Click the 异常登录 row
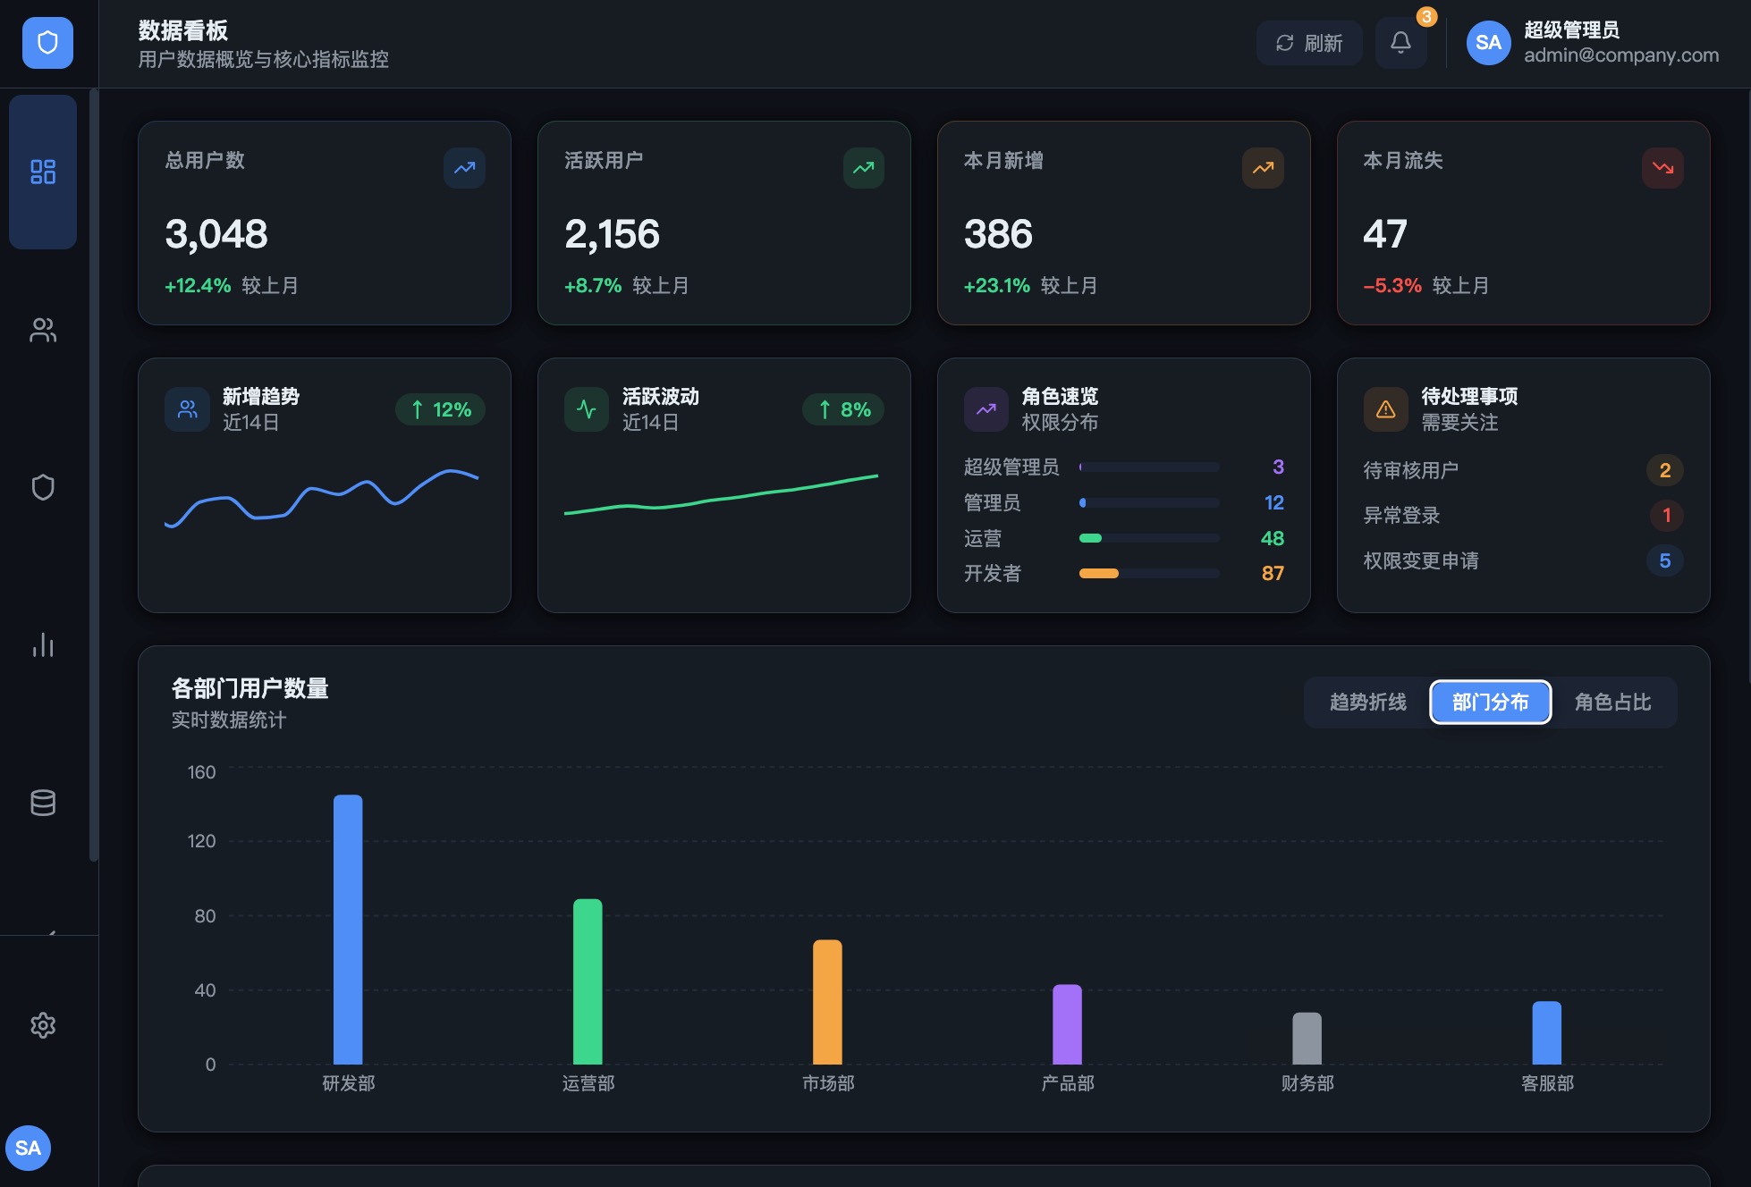Image resolution: width=1751 pixels, height=1187 pixels. tap(1523, 516)
